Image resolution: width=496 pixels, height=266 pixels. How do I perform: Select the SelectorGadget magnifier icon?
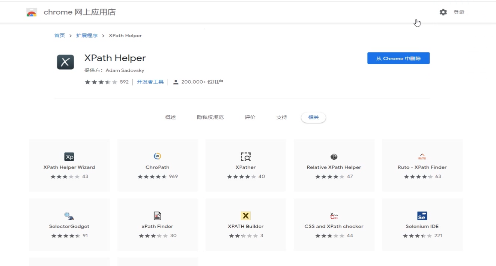pyautogui.click(x=69, y=216)
